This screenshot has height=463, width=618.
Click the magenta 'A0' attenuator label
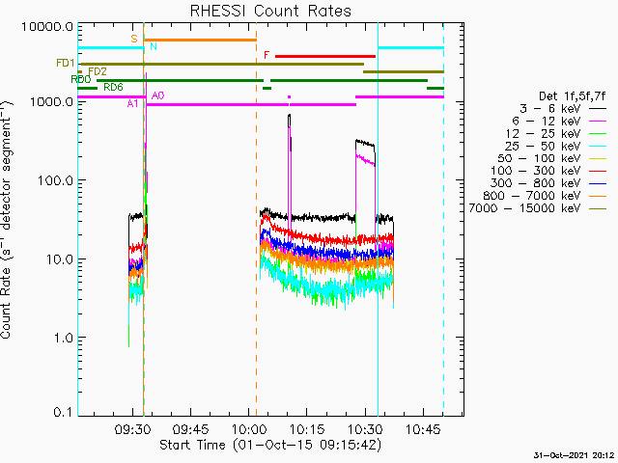tap(157, 95)
